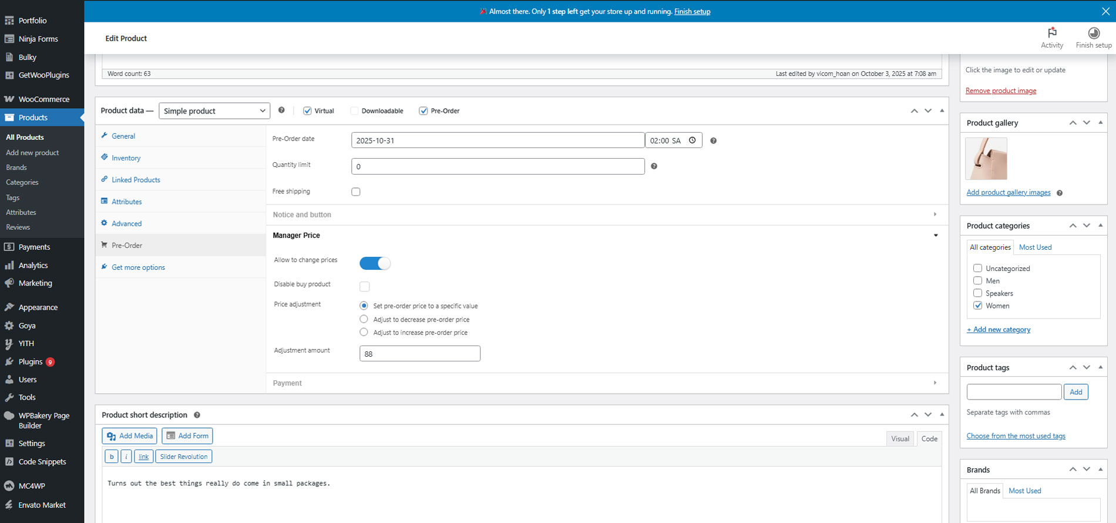Click the product gallery bag thumbnail

click(986, 159)
